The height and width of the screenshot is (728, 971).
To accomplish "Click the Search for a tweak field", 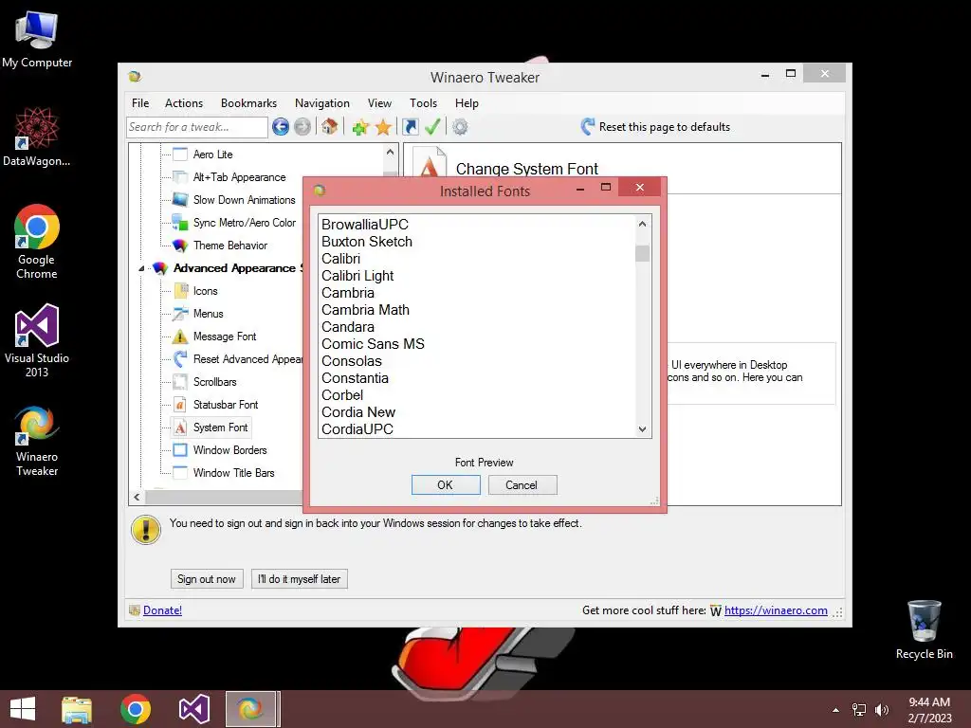I will click(197, 127).
